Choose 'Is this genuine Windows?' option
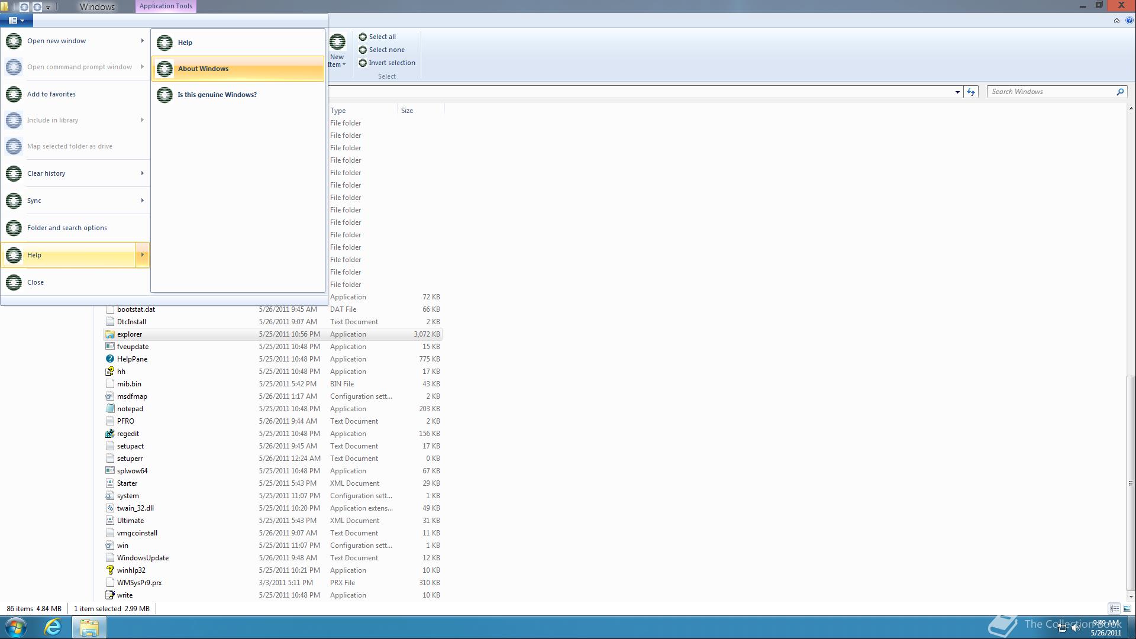Viewport: 1136px width, 639px height. pyautogui.click(x=238, y=95)
